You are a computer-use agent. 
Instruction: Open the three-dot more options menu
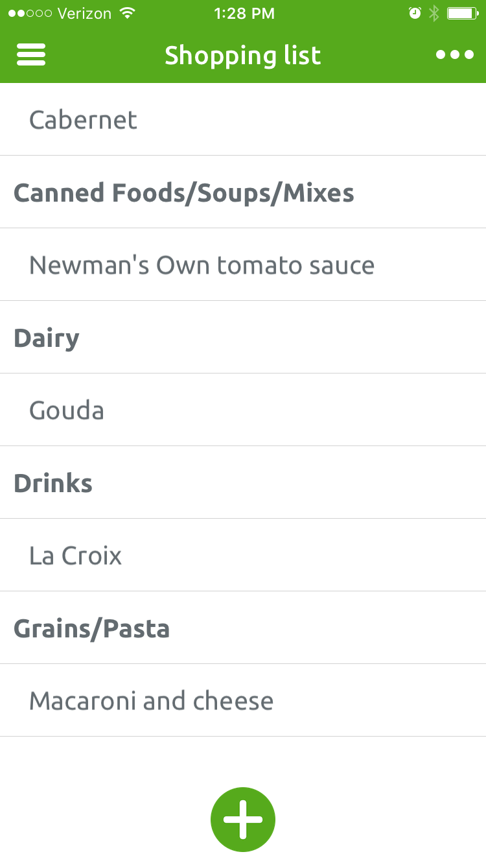[x=455, y=54]
